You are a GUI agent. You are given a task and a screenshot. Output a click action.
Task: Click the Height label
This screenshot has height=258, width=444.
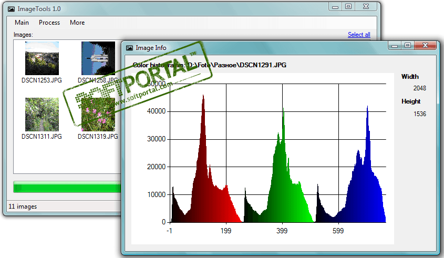pyautogui.click(x=411, y=101)
